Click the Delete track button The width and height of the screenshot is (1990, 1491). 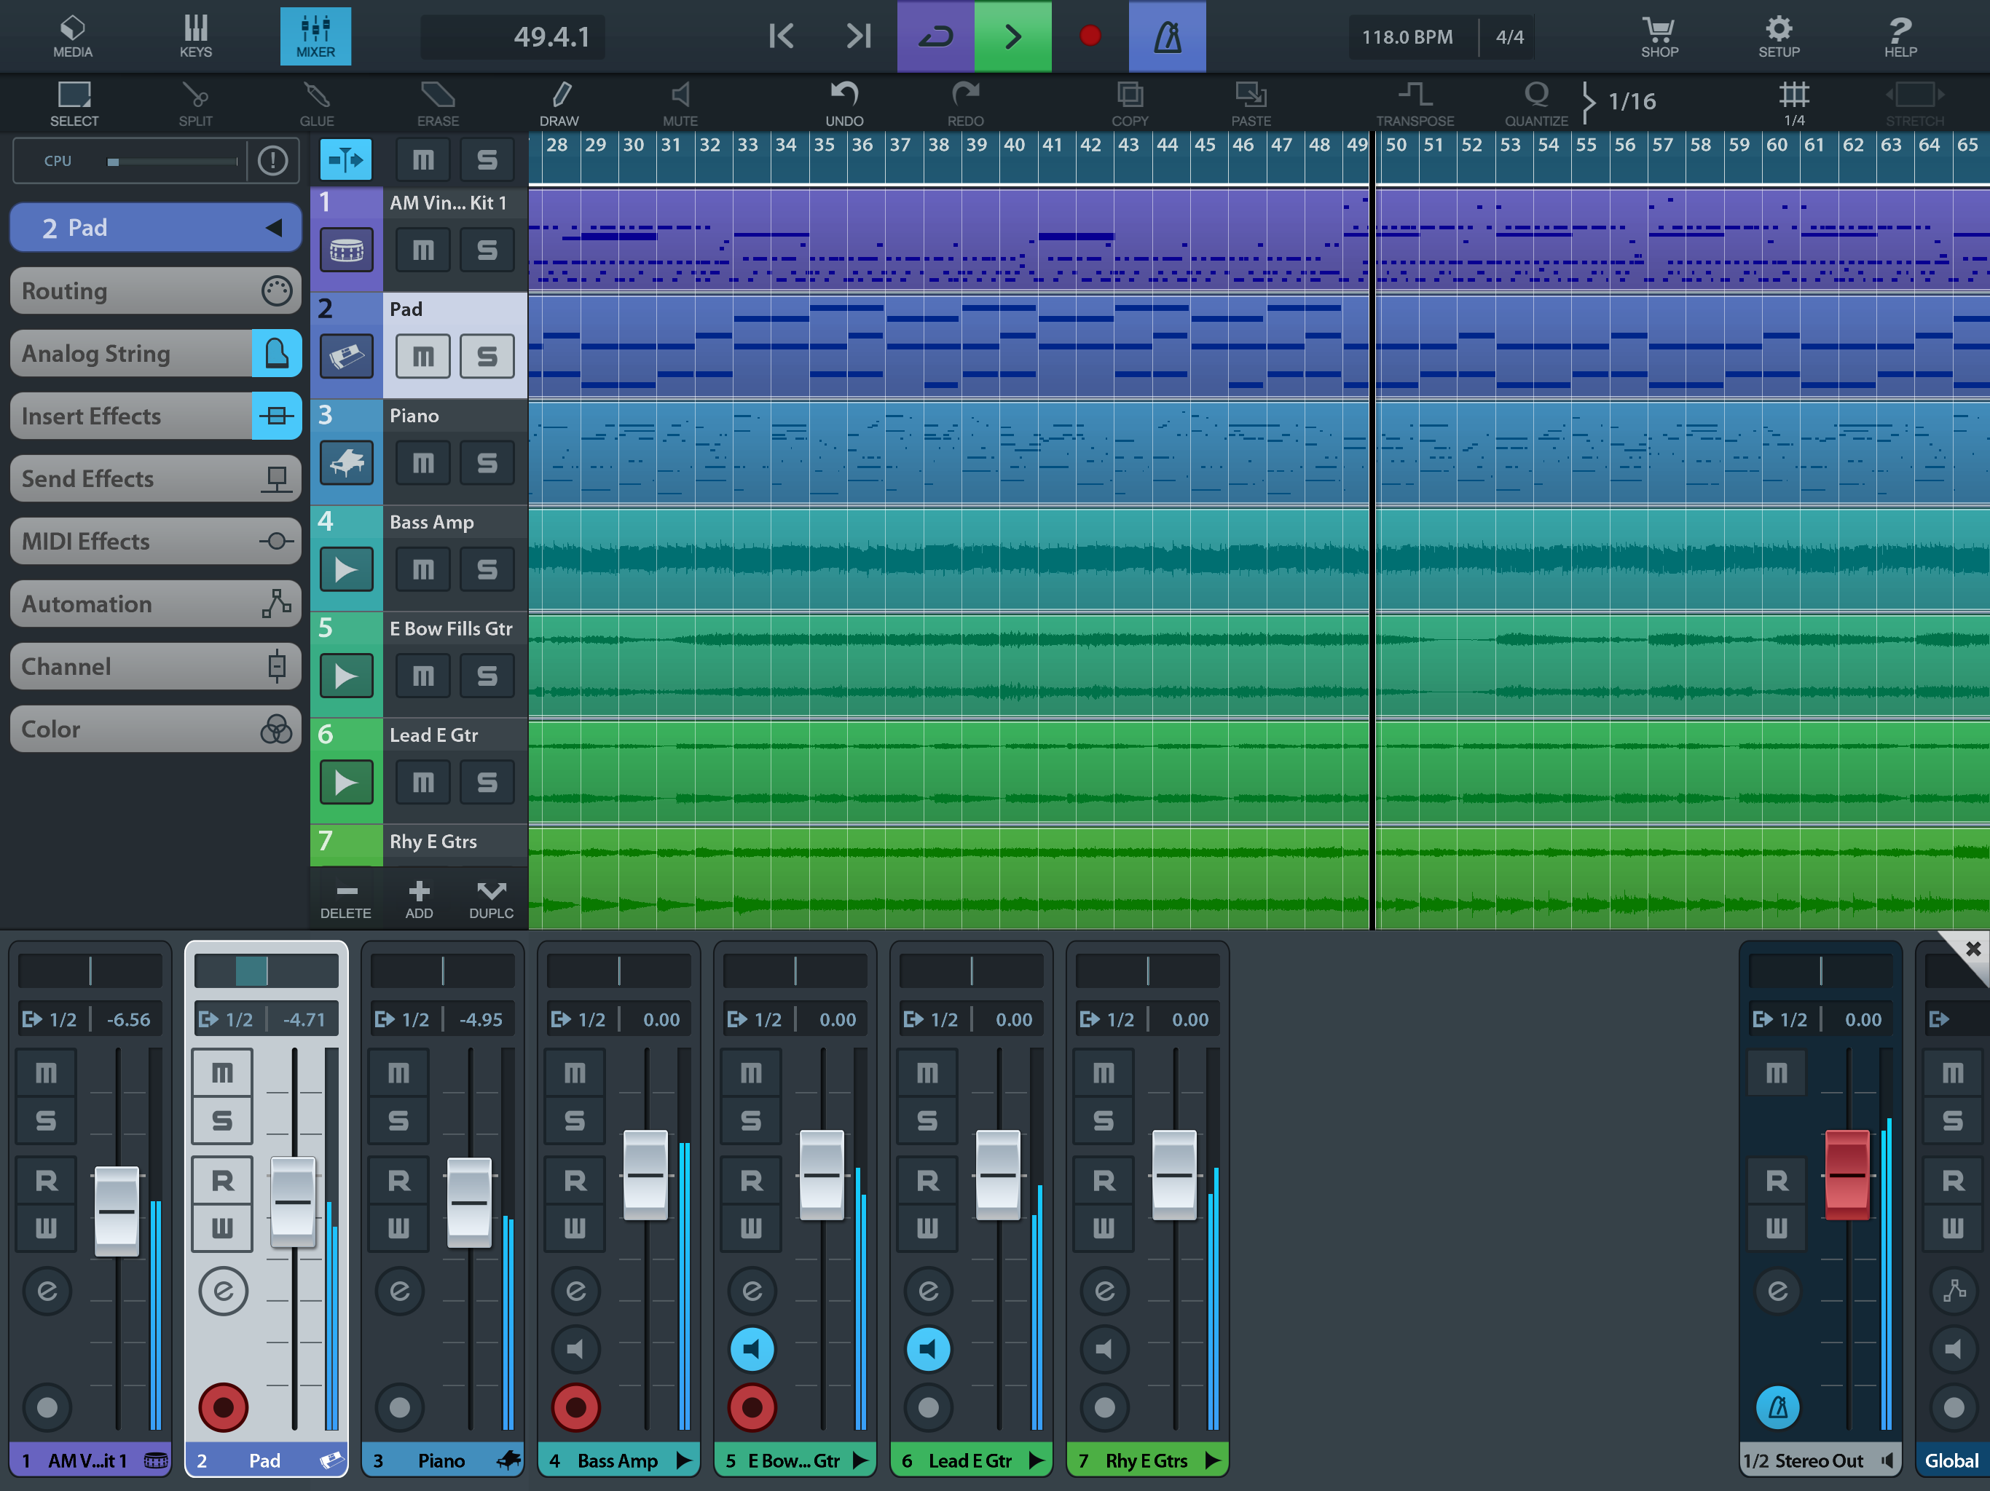tap(347, 898)
